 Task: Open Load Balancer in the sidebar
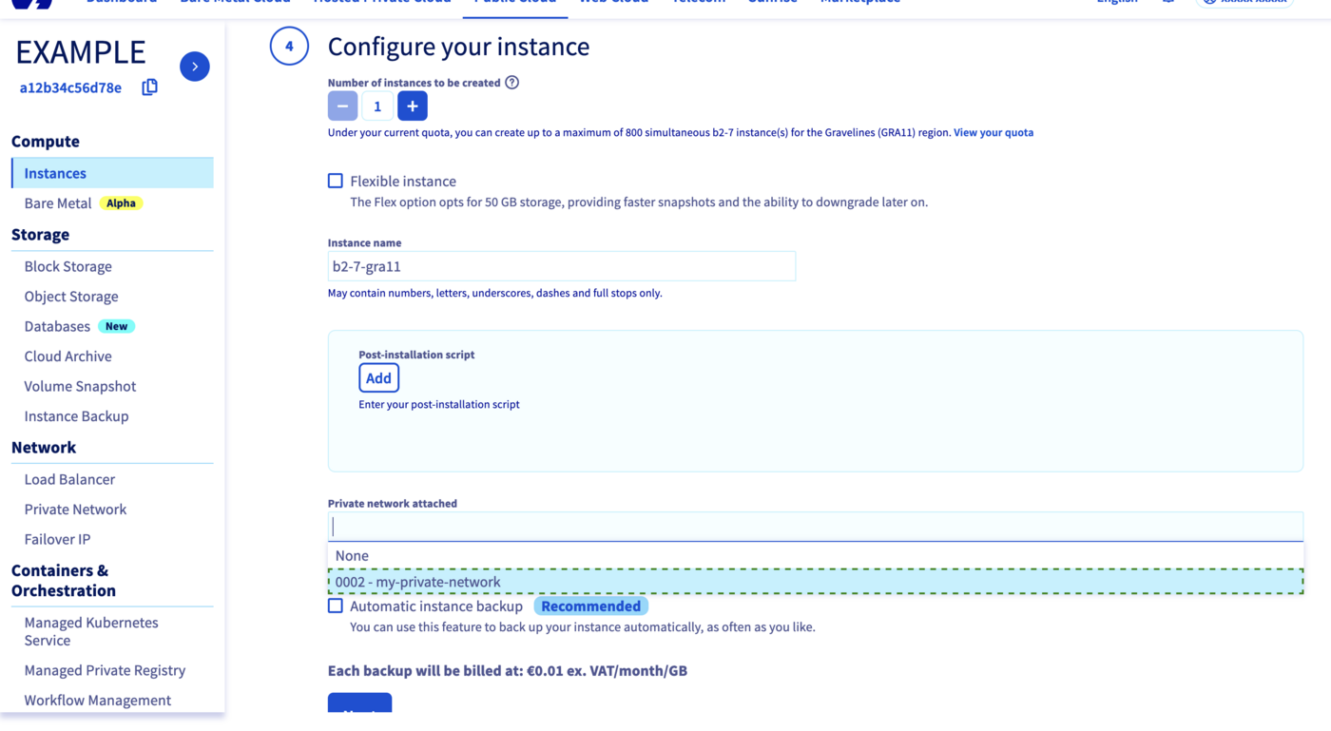click(x=69, y=479)
